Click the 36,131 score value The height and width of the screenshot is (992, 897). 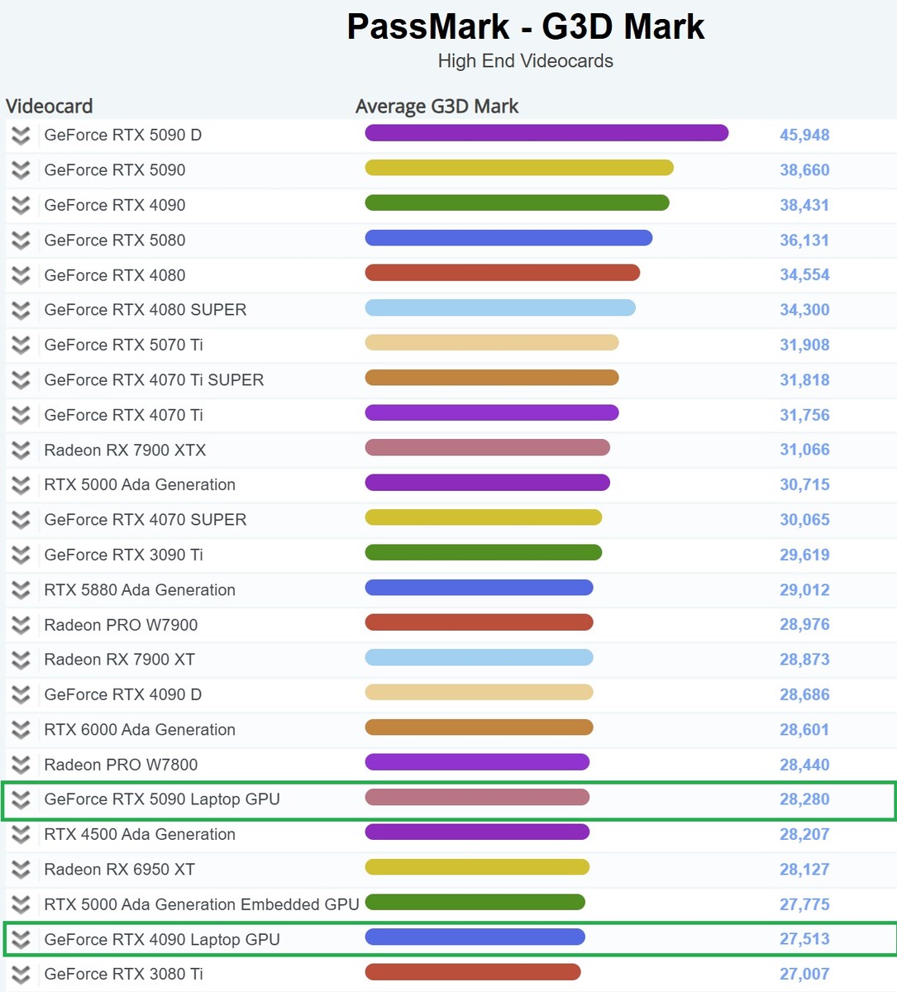[804, 241]
